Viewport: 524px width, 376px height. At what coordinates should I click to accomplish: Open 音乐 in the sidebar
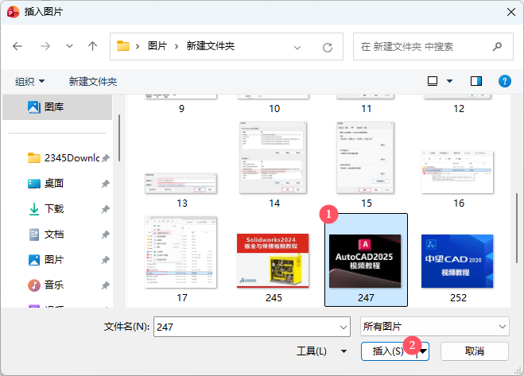tap(46, 285)
